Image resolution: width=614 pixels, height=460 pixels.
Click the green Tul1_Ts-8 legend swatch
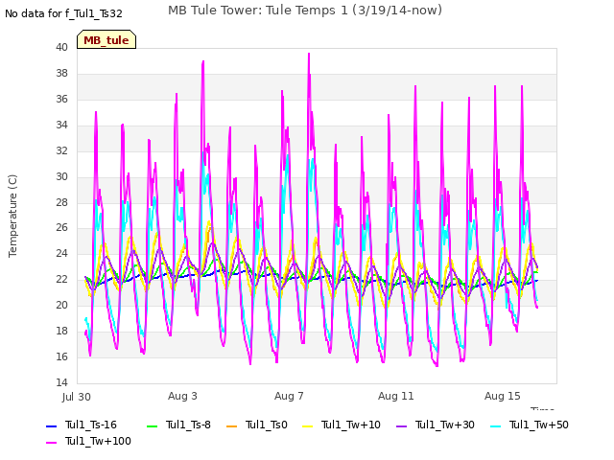(152, 425)
